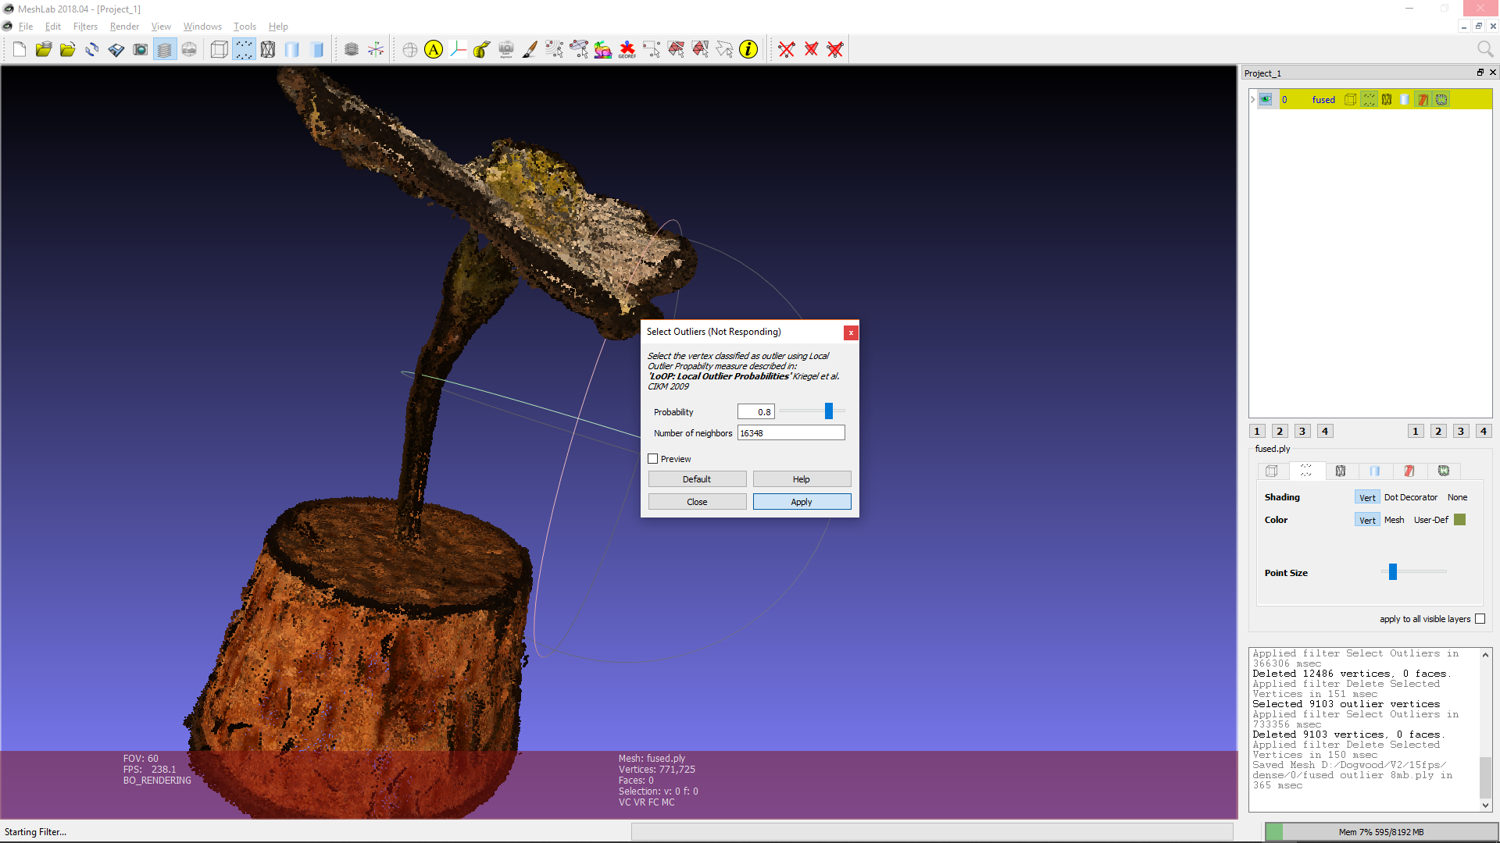Reset dialog parameters with Default button

[x=696, y=478]
